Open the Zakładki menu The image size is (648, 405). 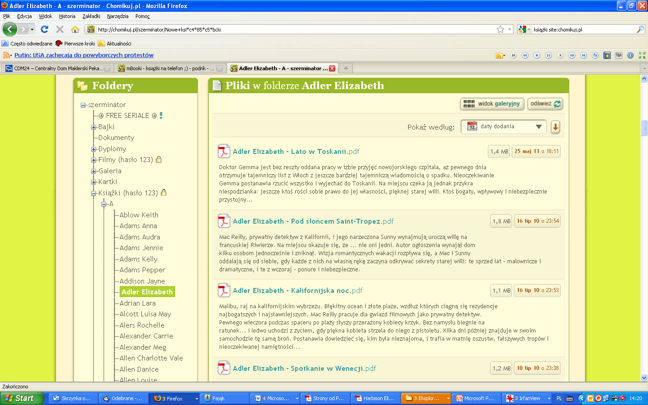[91, 16]
